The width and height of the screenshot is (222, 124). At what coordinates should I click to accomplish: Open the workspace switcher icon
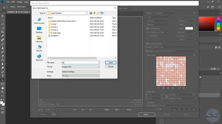[x=213, y=7]
